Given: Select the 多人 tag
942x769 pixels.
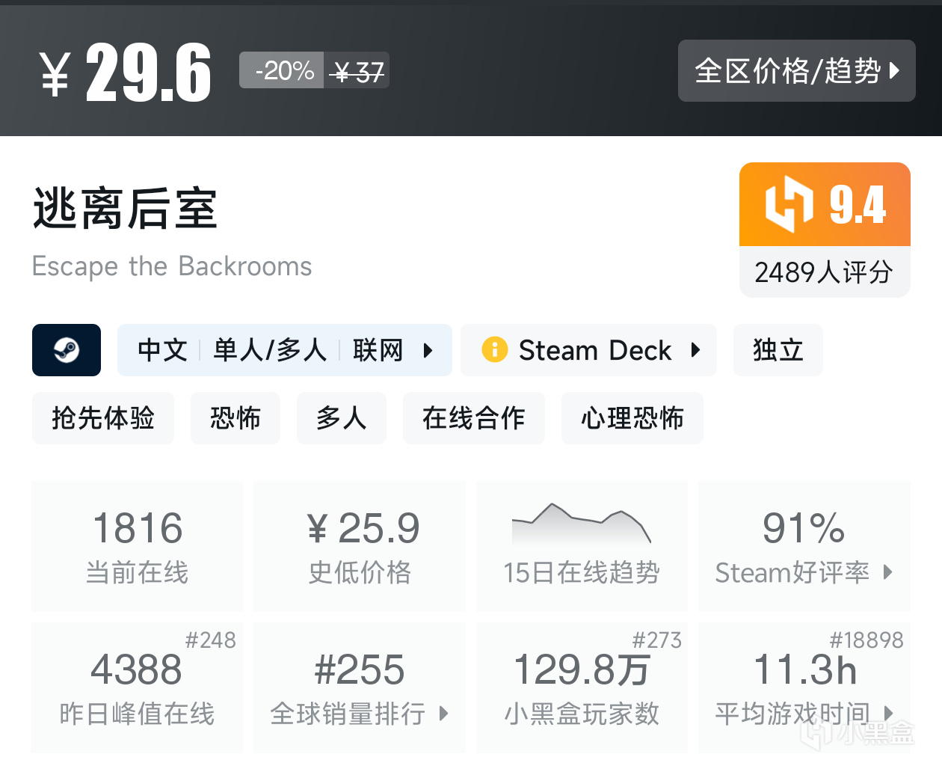Looking at the screenshot, I should pos(342,418).
